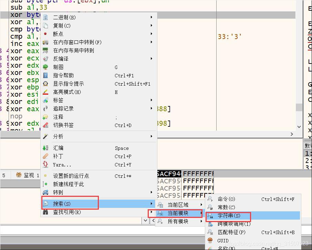
Task: Click the 'nop' instruction line
Action: pos(16,116)
